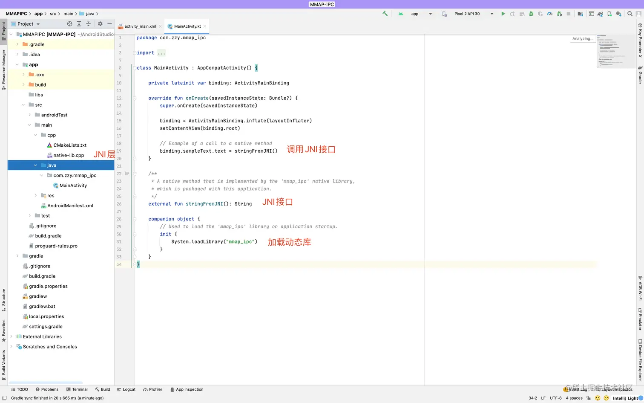This screenshot has height=403, width=644.
Task: Click Attach Debugger to Android Process icon
Action: click(x=560, y=14)
